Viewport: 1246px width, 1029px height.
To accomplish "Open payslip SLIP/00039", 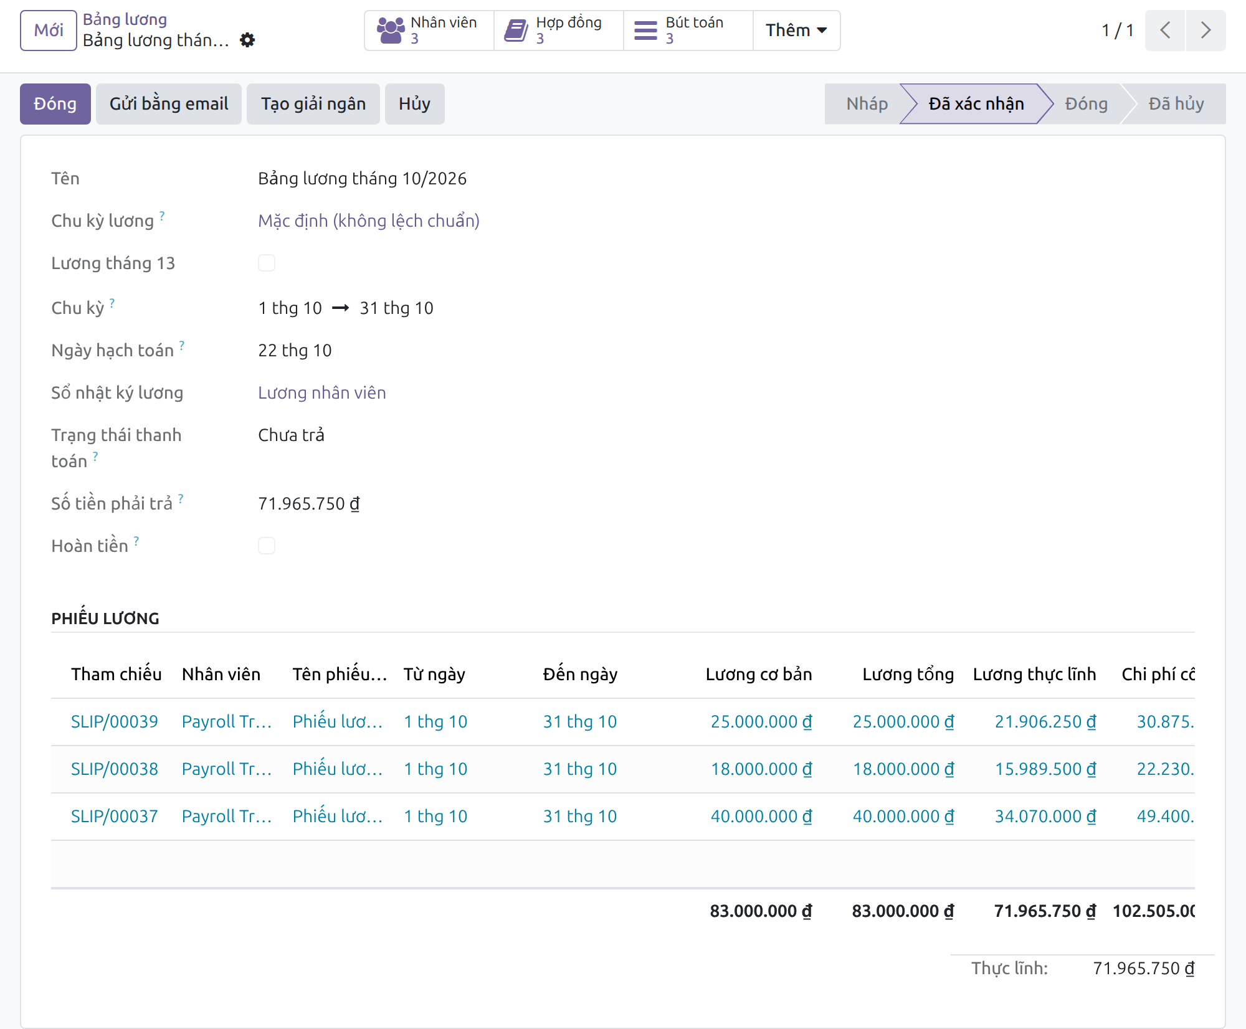I will tap(115, 721).
